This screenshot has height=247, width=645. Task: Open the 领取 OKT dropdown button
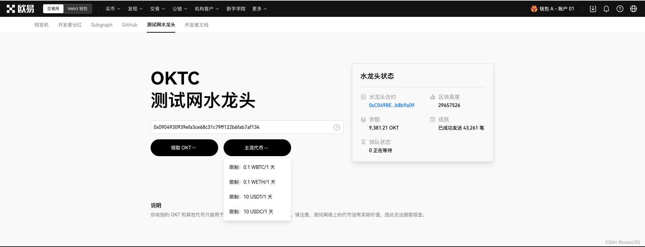point(184,148)
